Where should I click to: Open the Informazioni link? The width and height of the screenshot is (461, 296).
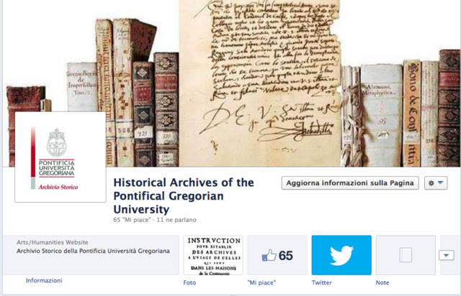[44, 280]
